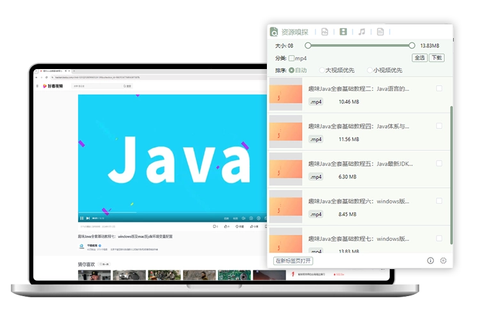Click the .mp4 tag beside 10.46 MB
Screen dimensions: 480x319
pyautogui.click(x=316, y=102)
